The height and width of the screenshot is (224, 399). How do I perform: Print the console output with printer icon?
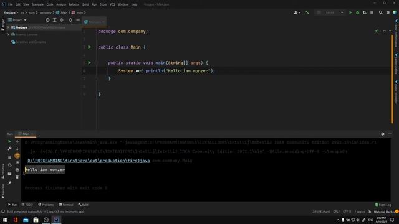[x=17, y=170]
